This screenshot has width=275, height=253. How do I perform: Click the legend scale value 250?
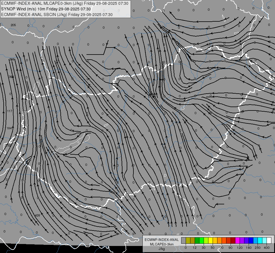click(x=258, y=248)
